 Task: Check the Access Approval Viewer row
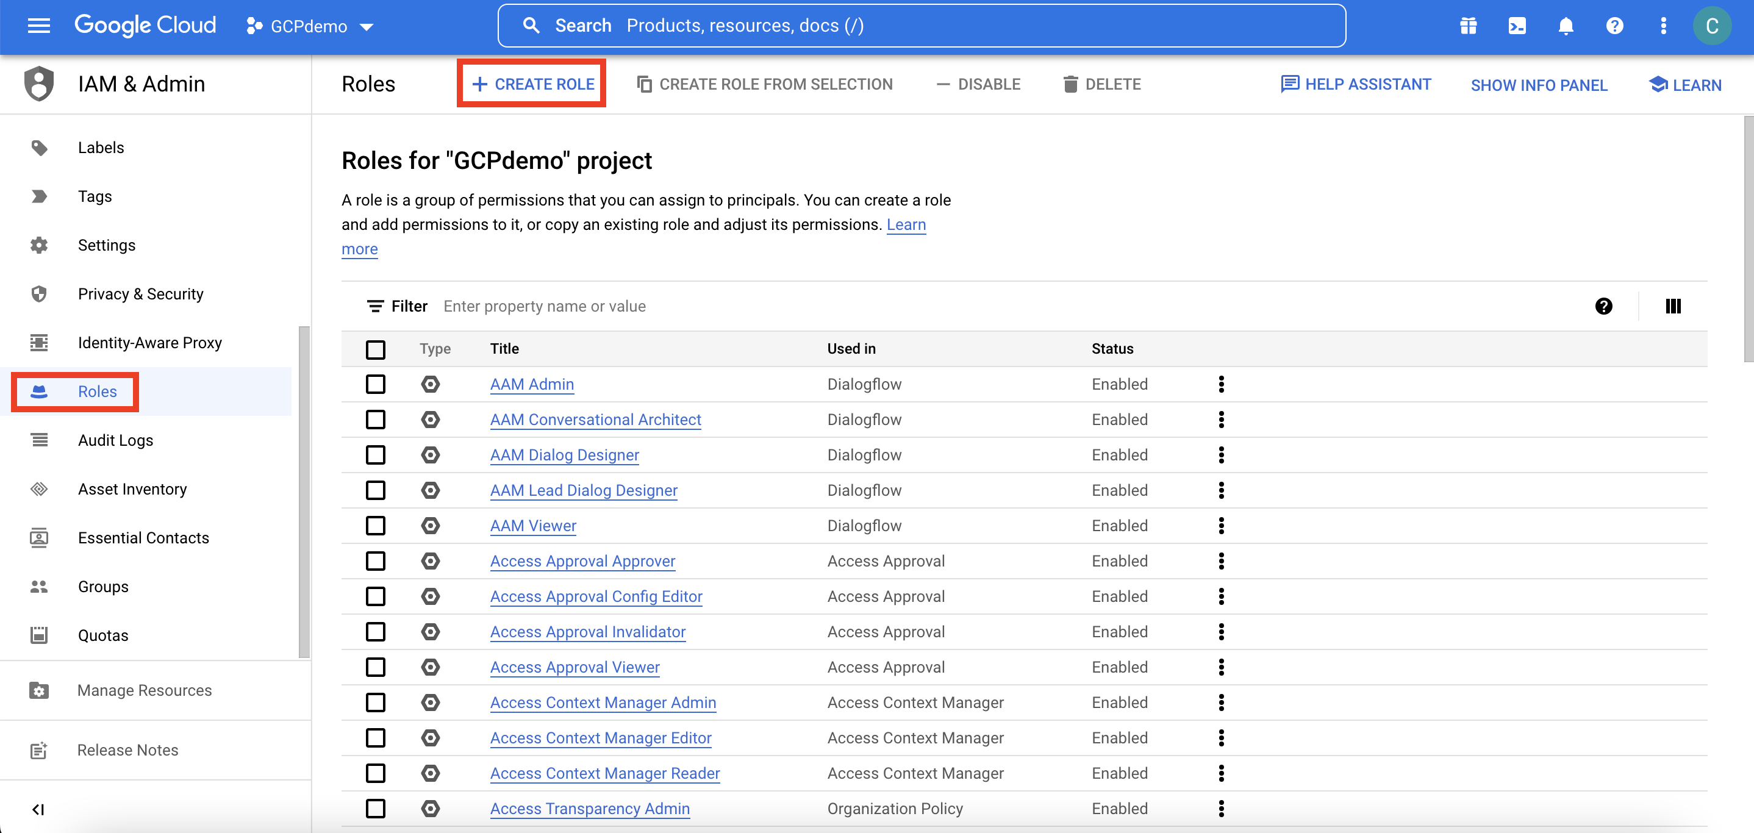tap(376, 667)
